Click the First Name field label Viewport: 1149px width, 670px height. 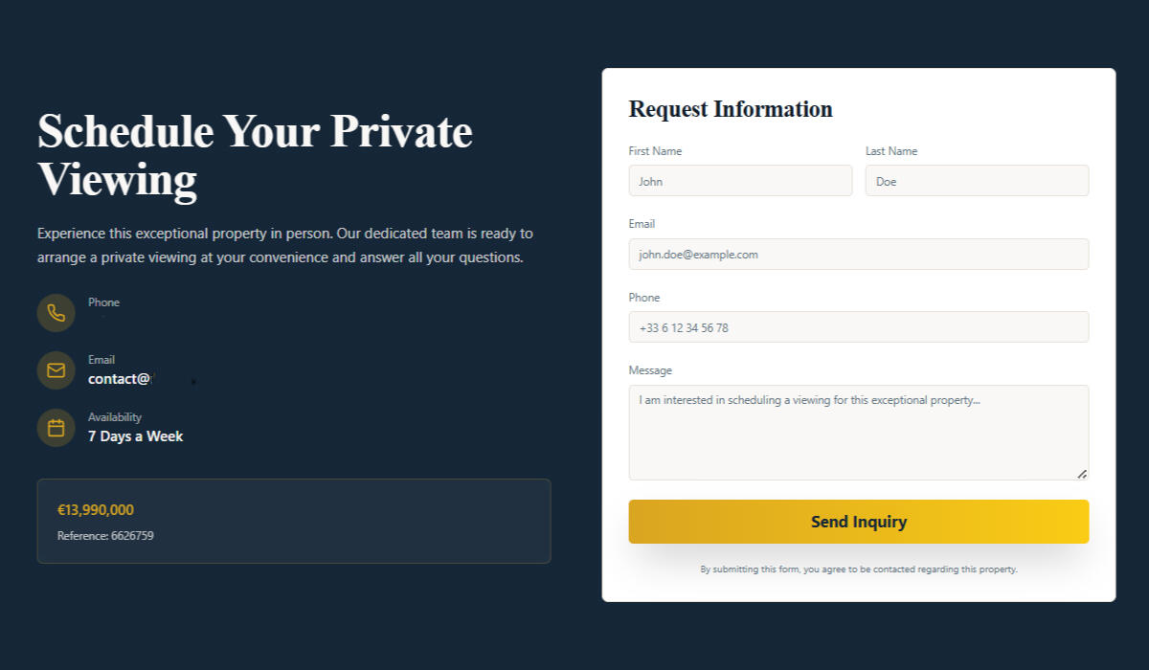(655, 151)
